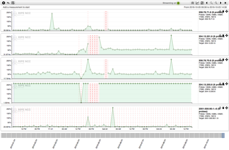
Task: Click probe icon on 204.13.251.6 chart
Action: (x=220, y=35)
